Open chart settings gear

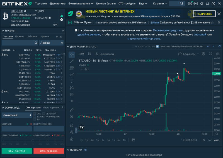(x=203, y=54)
